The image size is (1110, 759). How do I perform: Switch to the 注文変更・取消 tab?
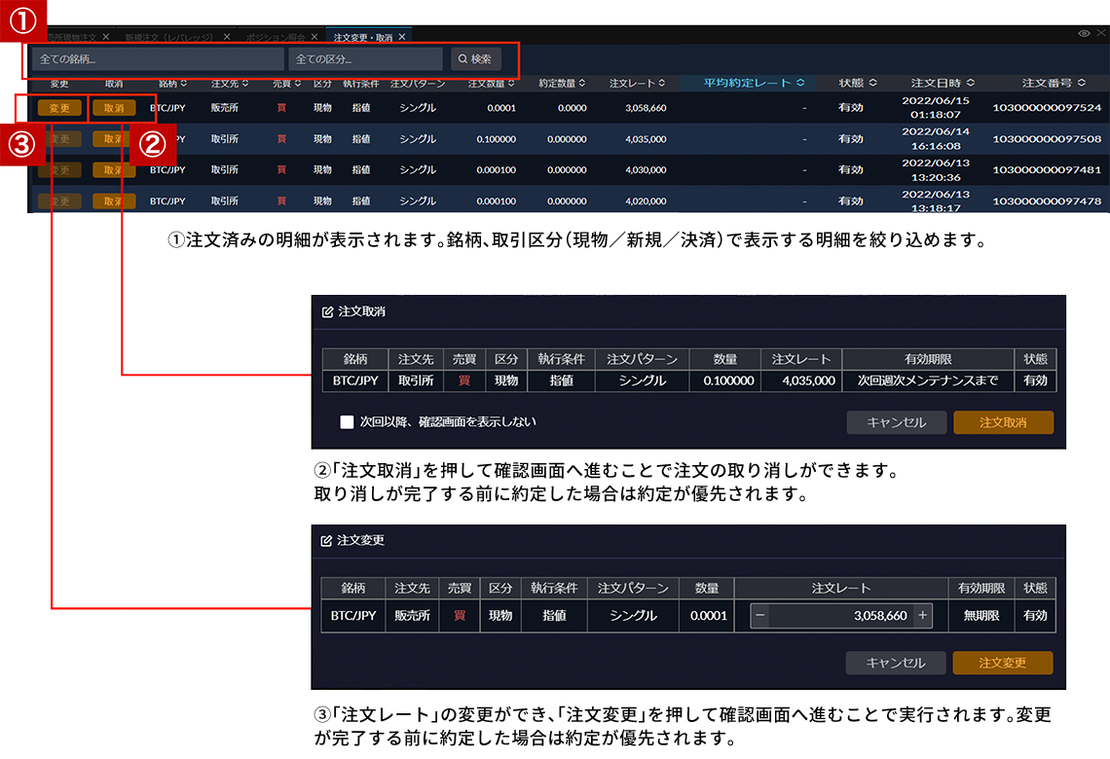[x=362, y=37]
